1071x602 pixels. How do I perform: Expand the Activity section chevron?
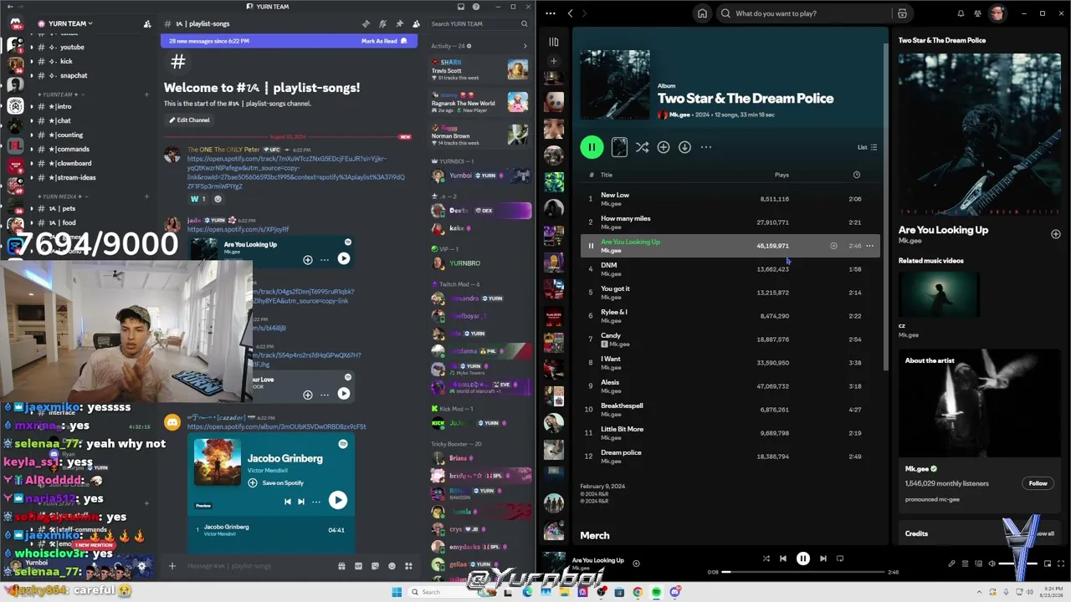pos(525,46)
